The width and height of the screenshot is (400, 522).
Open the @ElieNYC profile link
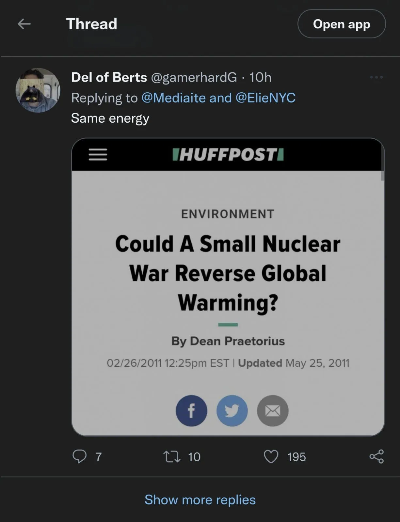point(265,98)
